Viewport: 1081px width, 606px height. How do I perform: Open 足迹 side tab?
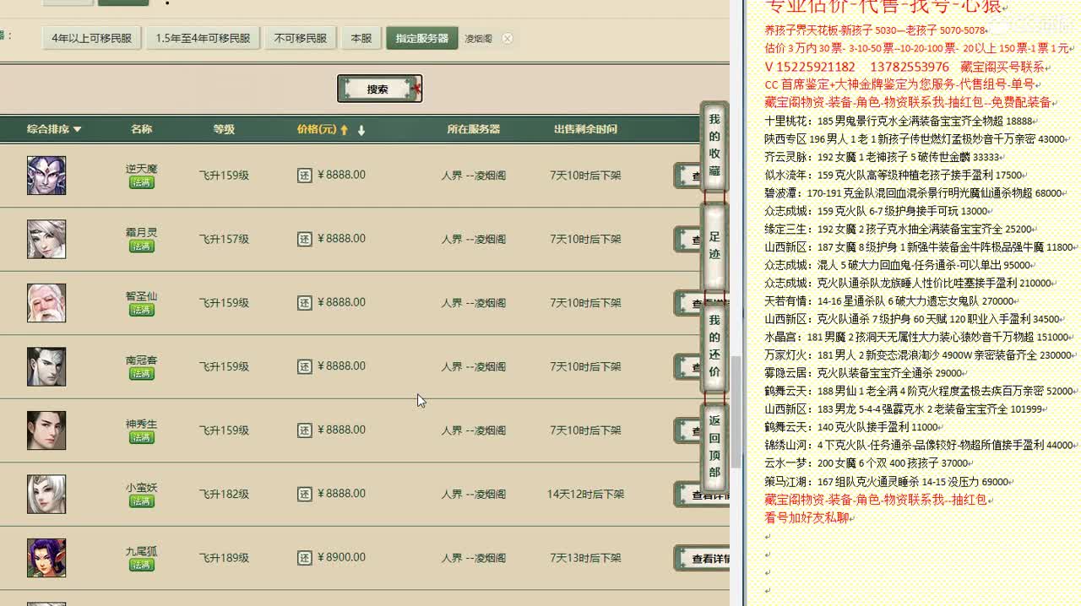point(714,246)
